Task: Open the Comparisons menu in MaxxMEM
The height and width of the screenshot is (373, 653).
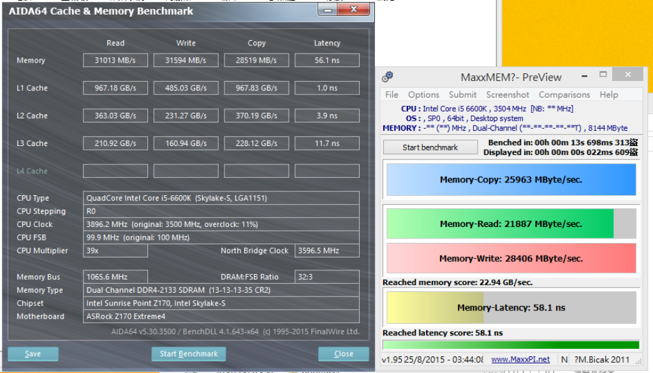Action: pos(564,94)
